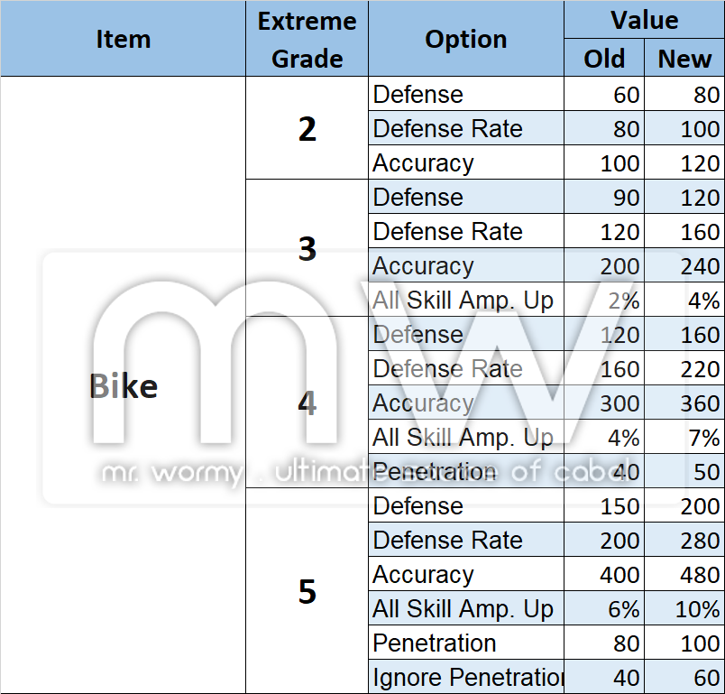Click the Extreme Grade column header

(x=307, y=39)
